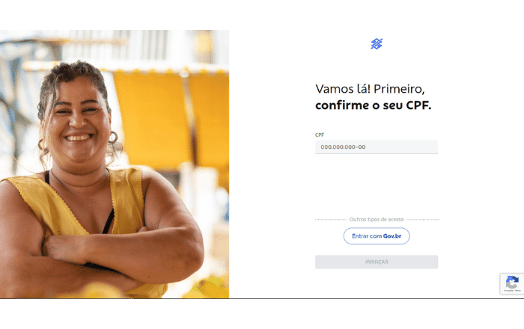The image size is (524, 329).
Task: Click the reCAPTCHA logo icon
Action: (x=512, y=282)
